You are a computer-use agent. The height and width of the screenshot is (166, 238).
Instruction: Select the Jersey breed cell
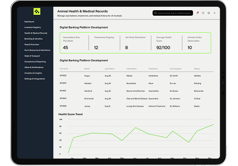(87, 106)
